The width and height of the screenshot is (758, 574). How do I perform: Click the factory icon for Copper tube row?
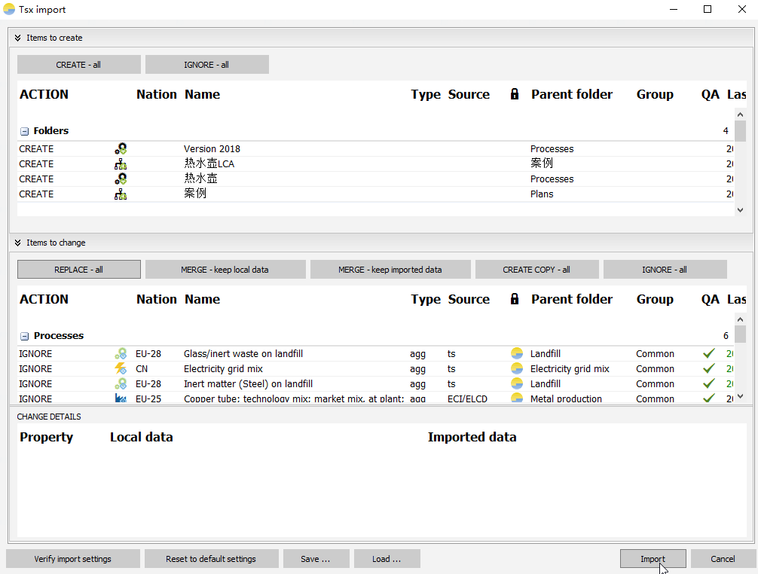(x=121, y=398)
